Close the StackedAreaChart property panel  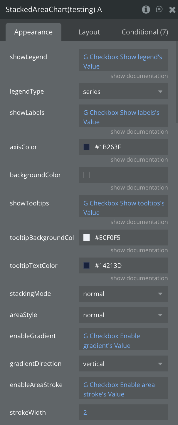coord(172,10)
